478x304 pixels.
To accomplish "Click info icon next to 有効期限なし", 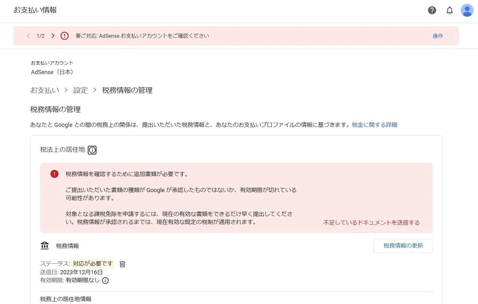I will (x=105, y=280).
